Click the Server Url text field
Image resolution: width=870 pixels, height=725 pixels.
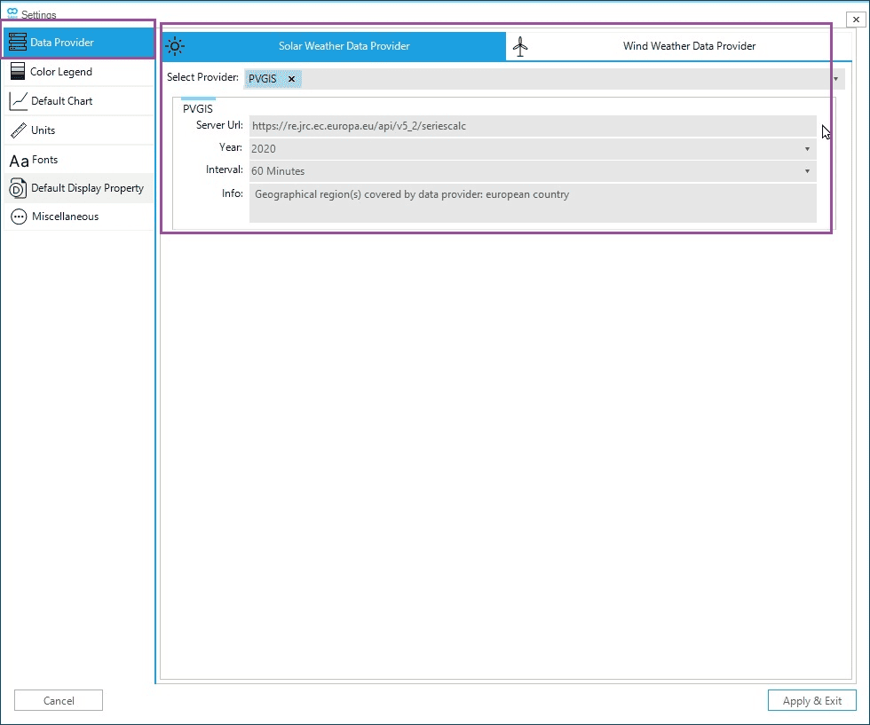(533, 126)
